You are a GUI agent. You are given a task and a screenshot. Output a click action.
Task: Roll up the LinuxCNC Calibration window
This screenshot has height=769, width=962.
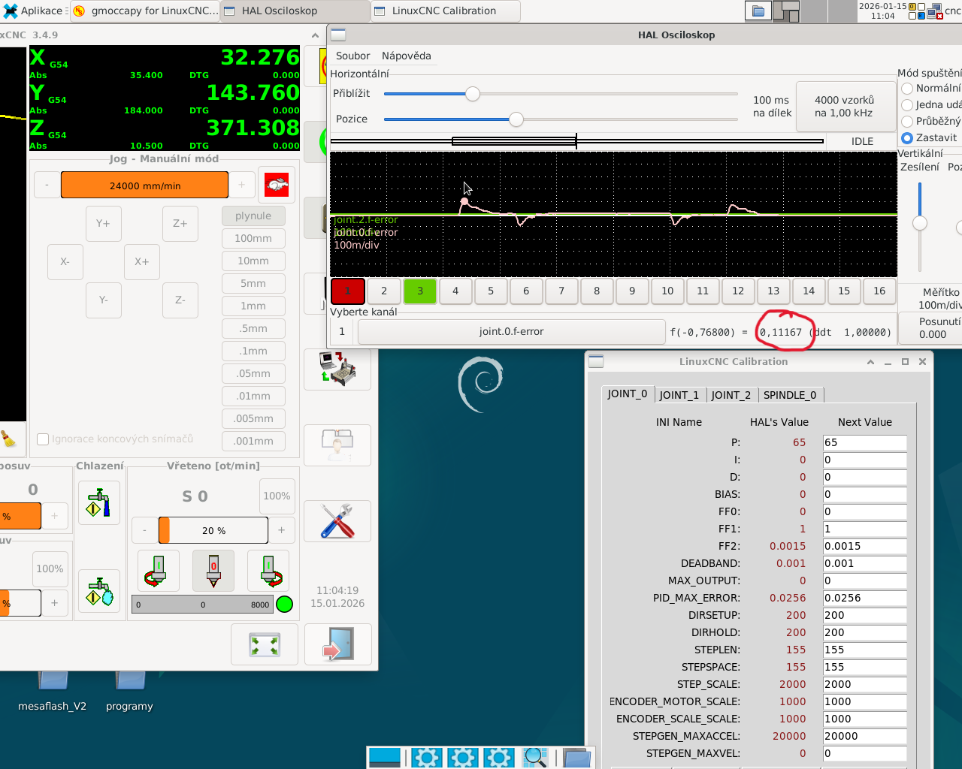point(870,361)
